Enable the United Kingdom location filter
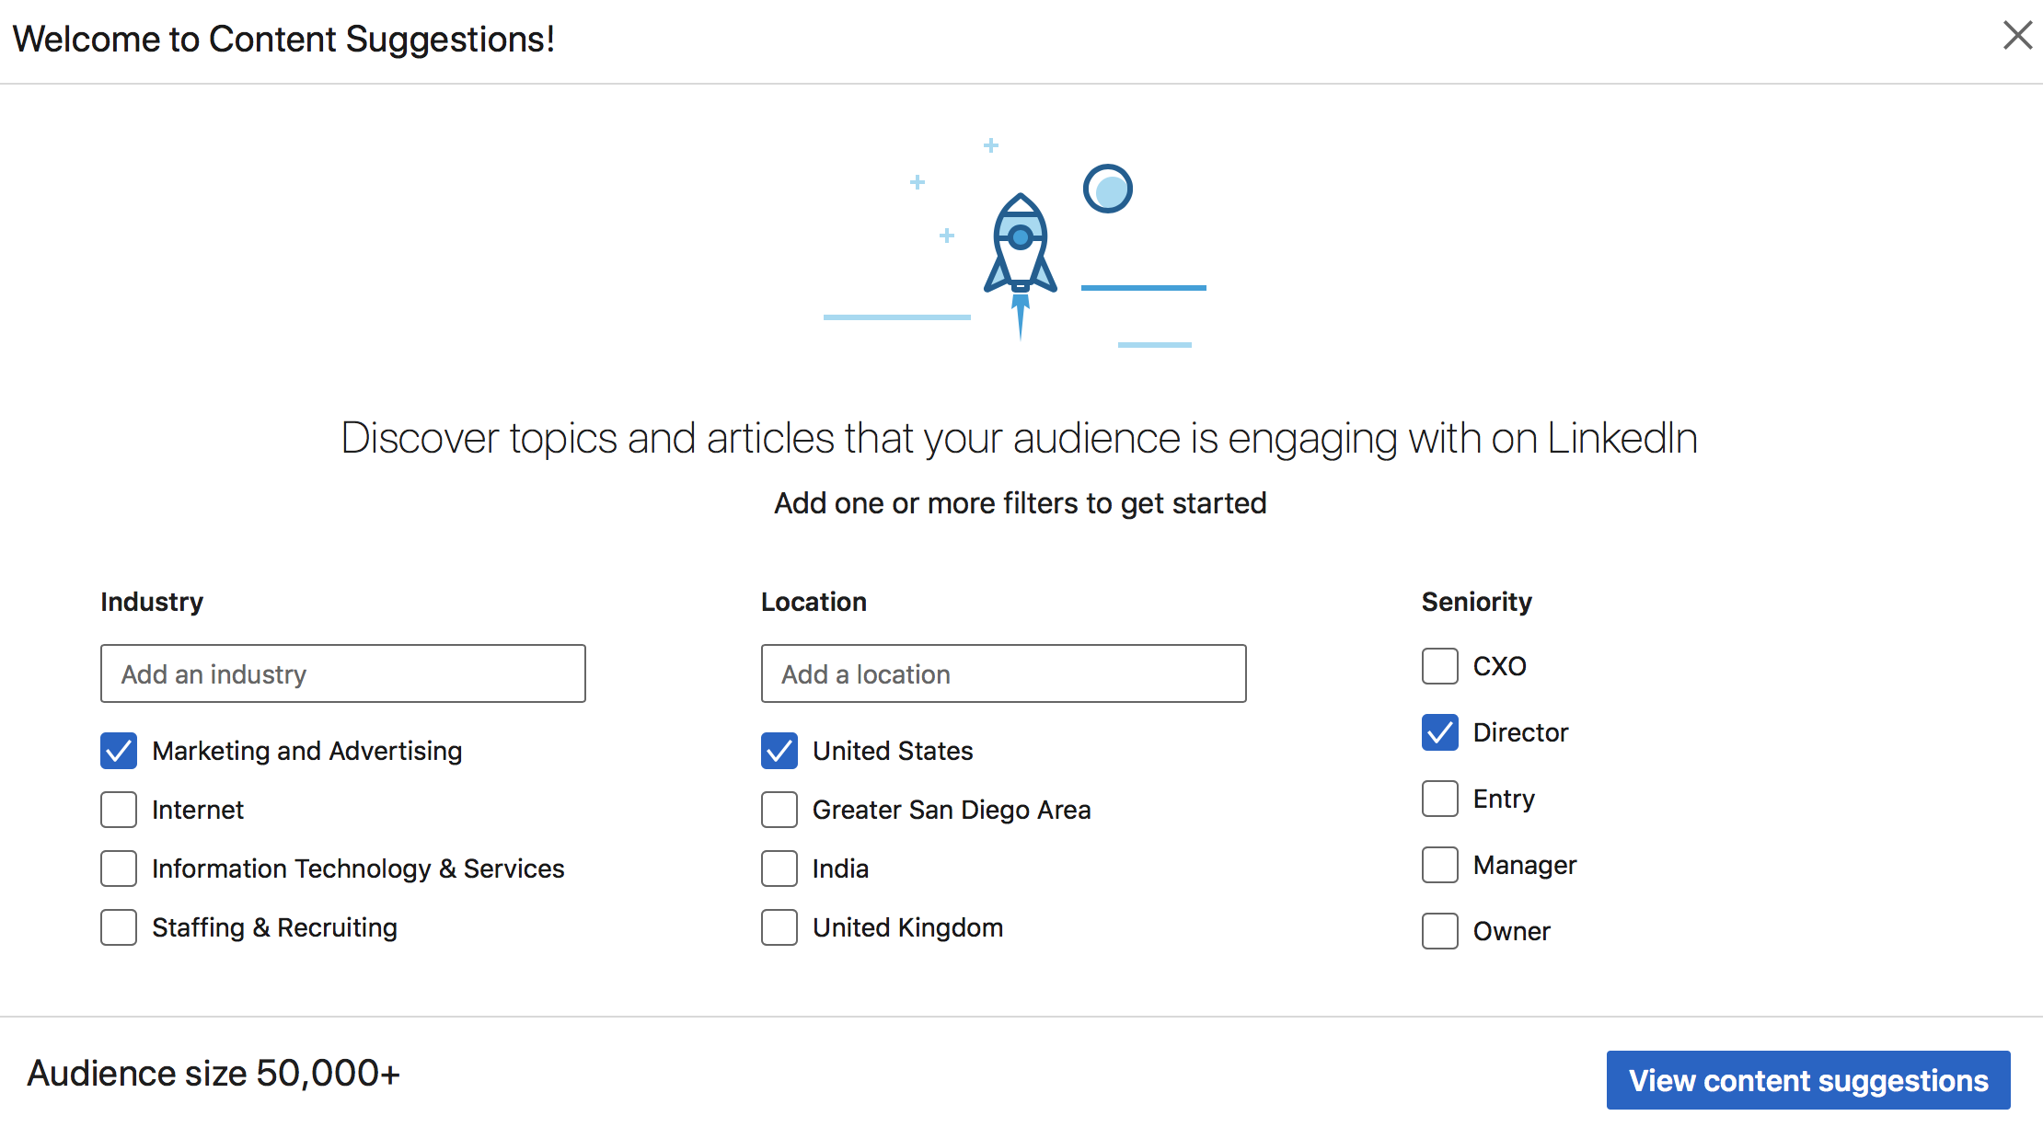 click(x=779, y=927)
